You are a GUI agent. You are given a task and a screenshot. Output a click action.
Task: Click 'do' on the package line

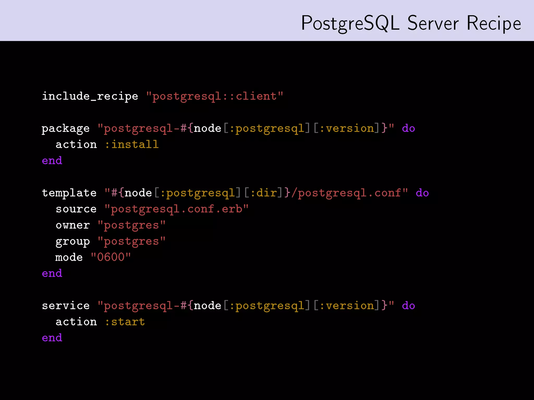click(x=409, y=128)
